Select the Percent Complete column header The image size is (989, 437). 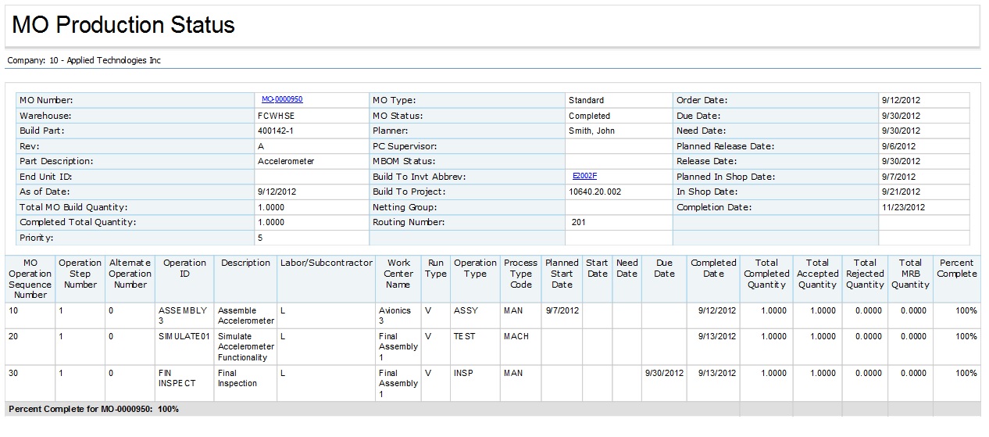coord(957,269)
